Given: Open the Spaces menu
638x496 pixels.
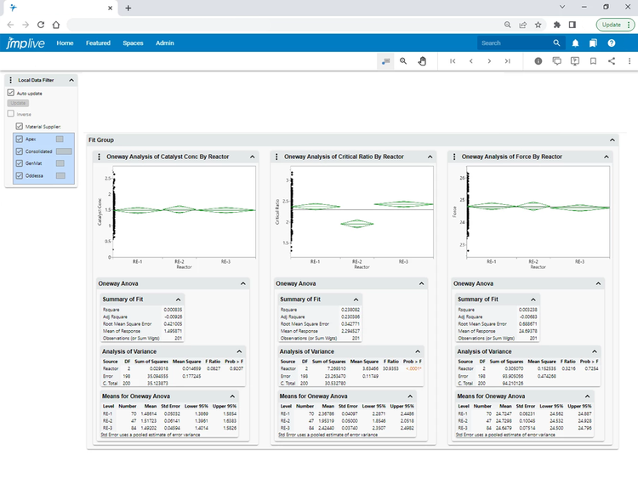Looking at the screenshot, I should coord(133,43).
